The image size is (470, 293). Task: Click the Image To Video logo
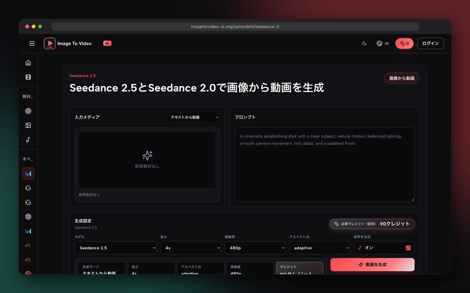coord(68,43)
